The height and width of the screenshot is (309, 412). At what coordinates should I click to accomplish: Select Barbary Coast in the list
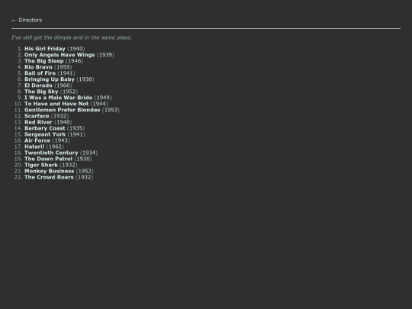[45, 128]
